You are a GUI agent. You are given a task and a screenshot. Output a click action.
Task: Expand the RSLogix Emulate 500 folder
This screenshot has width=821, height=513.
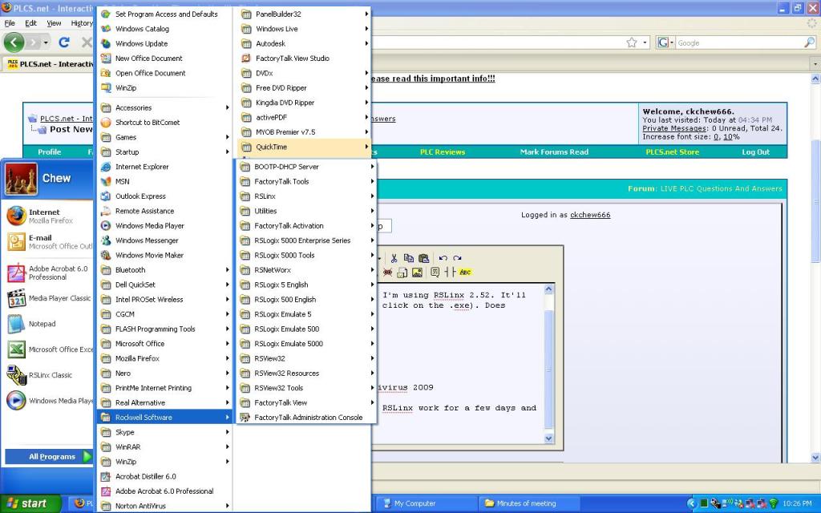305,329
